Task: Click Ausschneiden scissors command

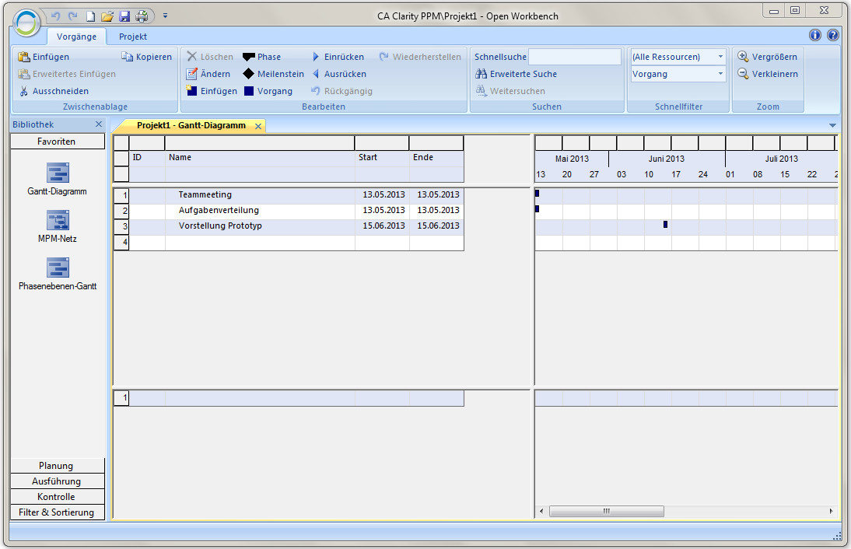Action: (54, 91)
